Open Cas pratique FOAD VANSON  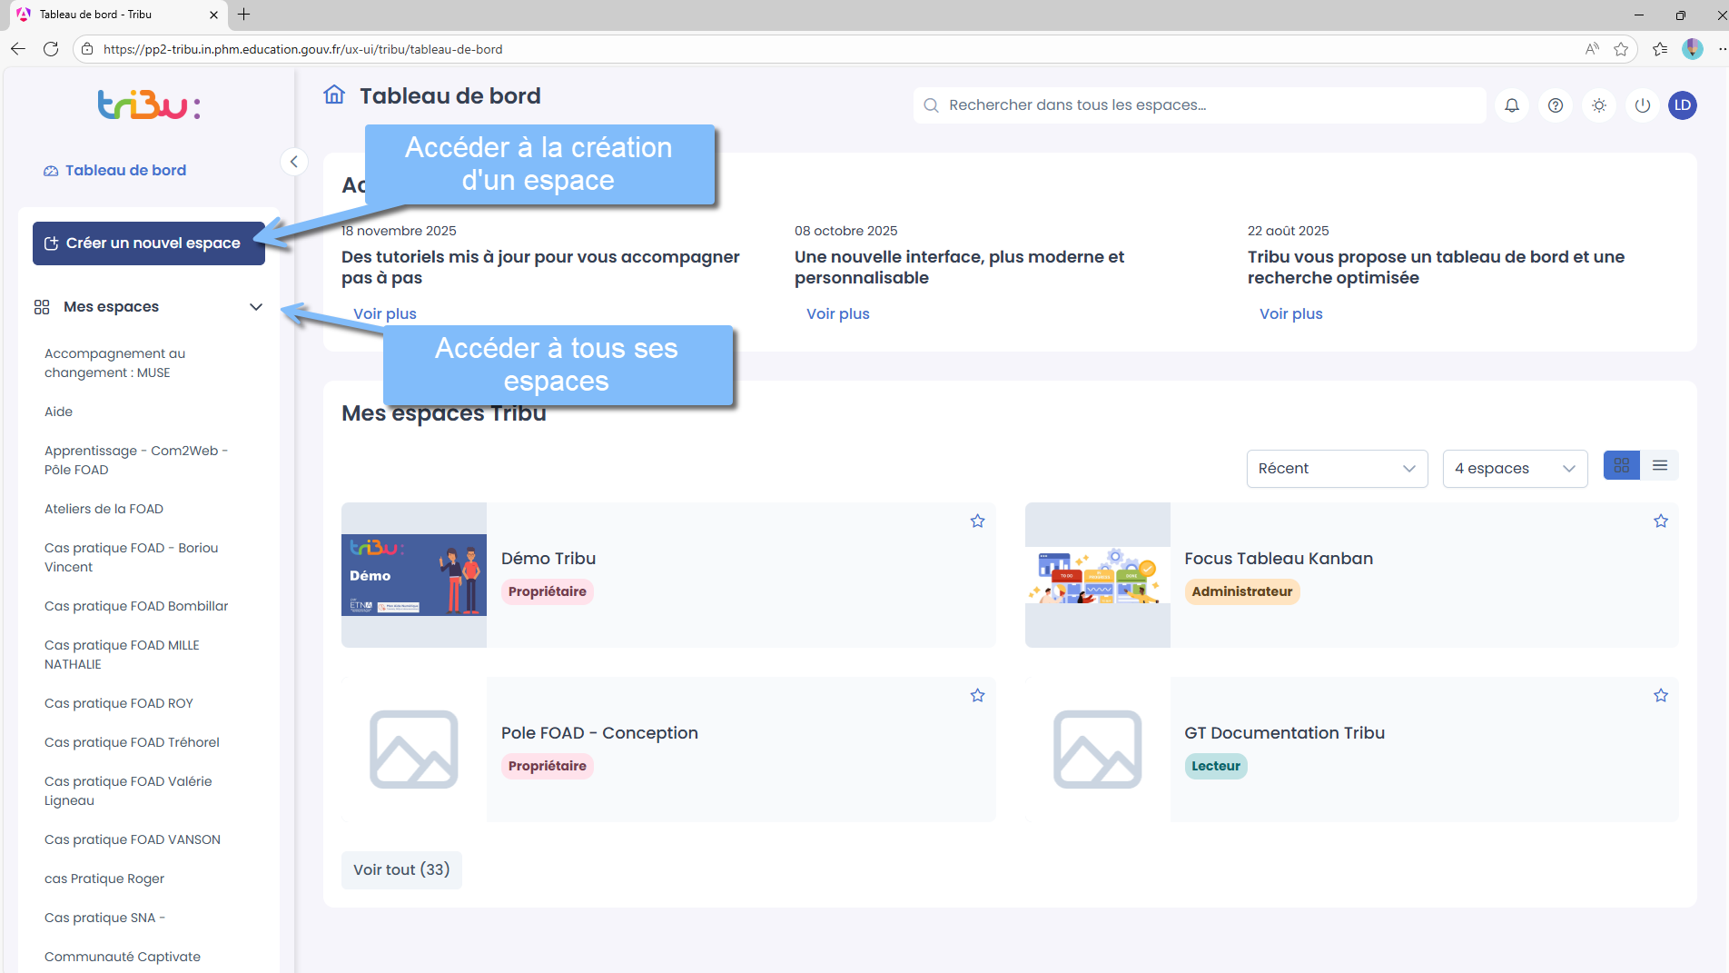(x=133, y=839)
